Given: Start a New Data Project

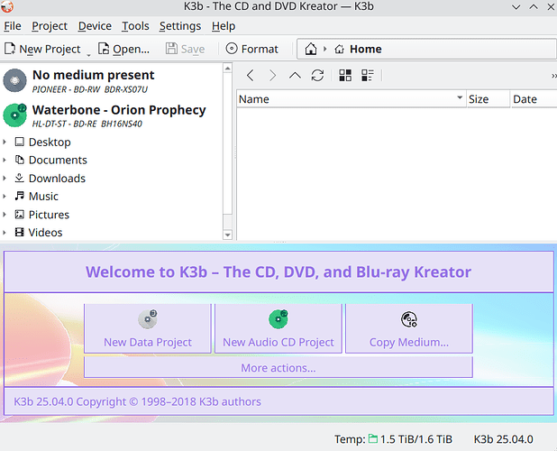Looking at the screenshot, I should pos(148,328).
